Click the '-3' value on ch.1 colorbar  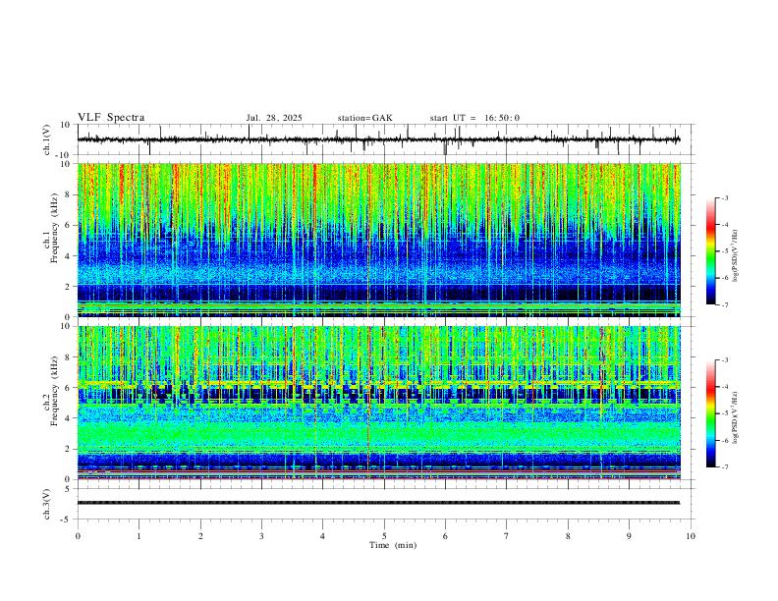tap(724, 197)
